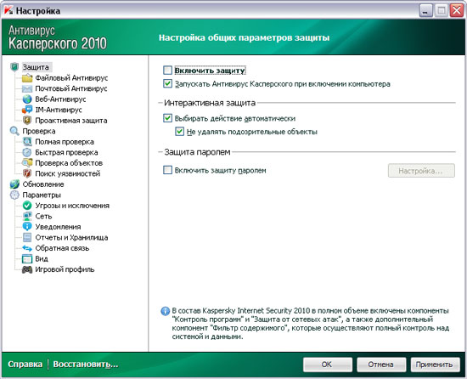
Task: Select the IM-Антивирус chat icon
Action: coord(27,110)
